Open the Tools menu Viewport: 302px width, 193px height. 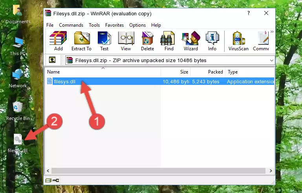point(94,25)
